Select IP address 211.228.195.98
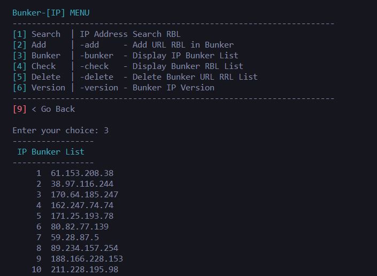This screenshot has height=276, width=377. point(84,270)
